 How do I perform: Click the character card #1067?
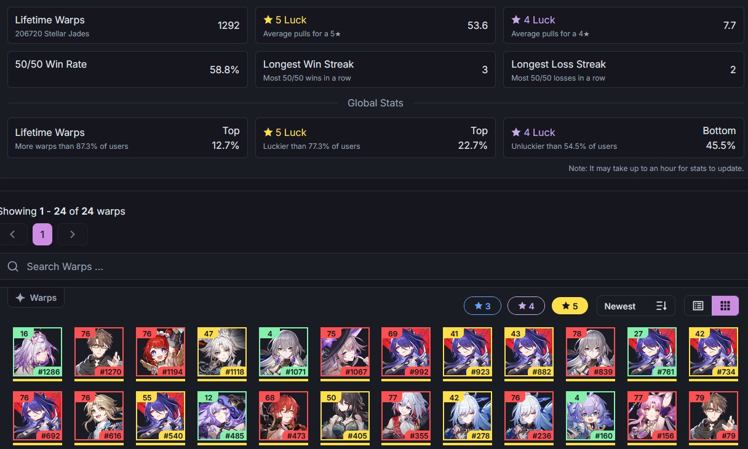[x=345, y=352]
